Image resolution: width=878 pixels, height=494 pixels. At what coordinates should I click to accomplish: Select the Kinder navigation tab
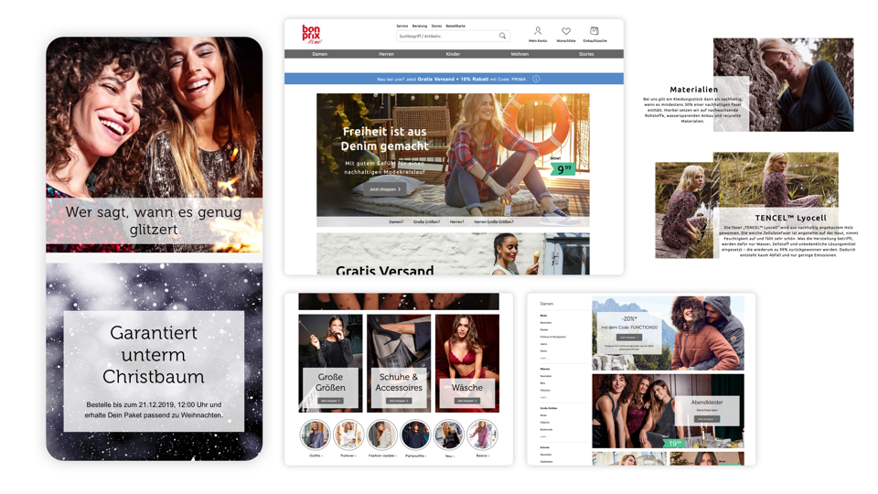[x=453, y=54]
